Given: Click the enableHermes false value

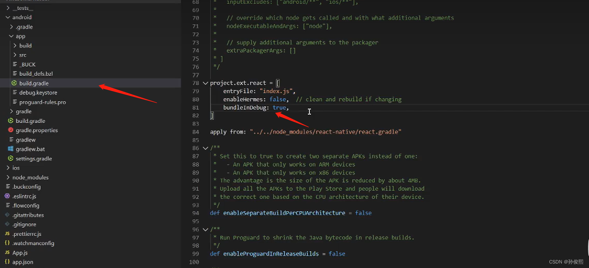Looking at the screenshot, I should tap(278, 99).
